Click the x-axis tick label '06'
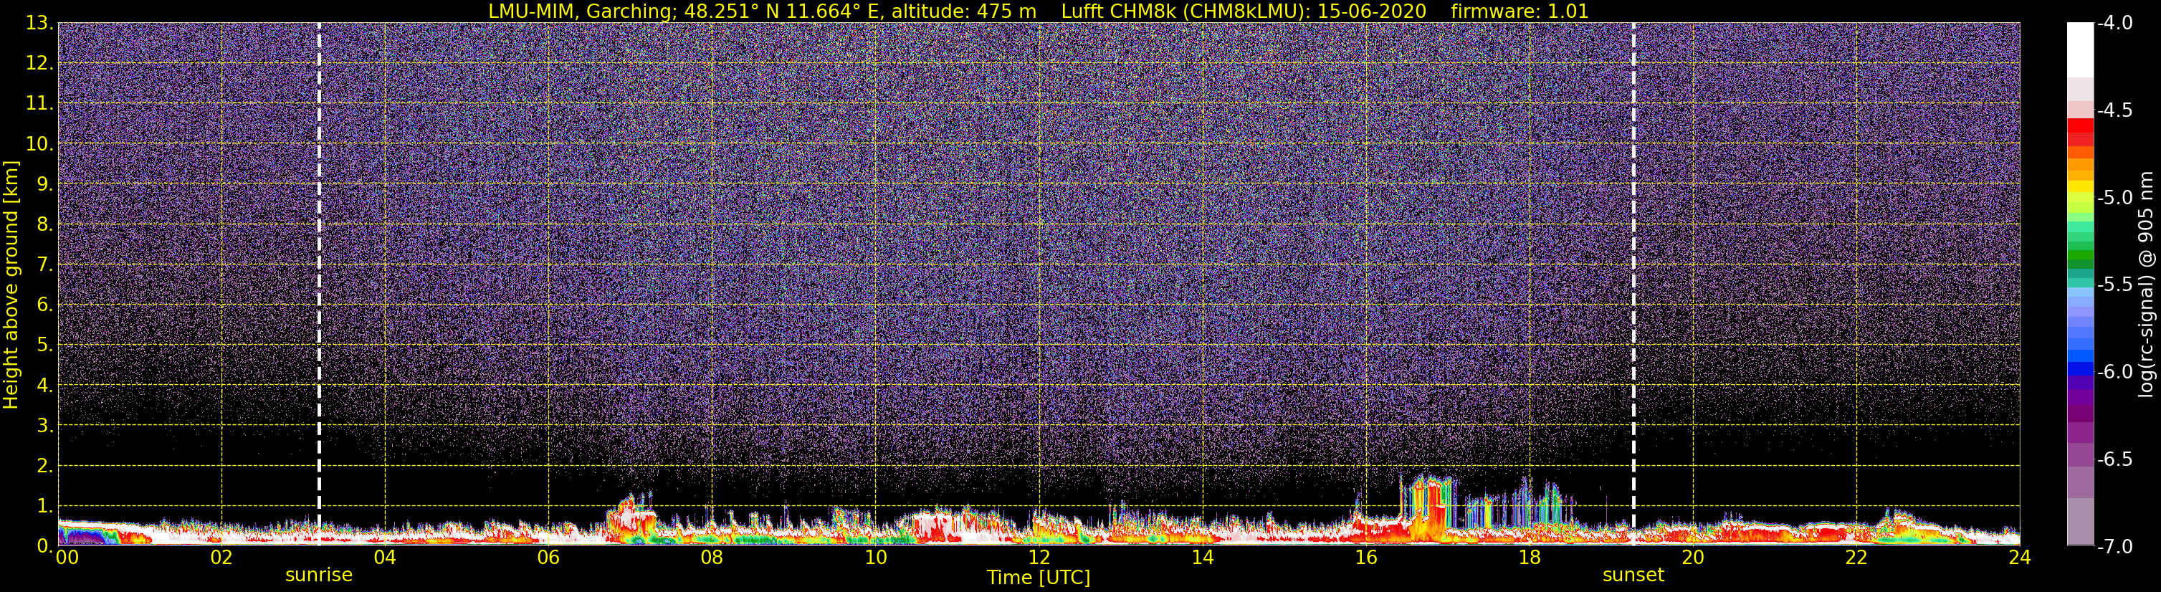This screenshot has width=2161, height=592. [x=548, y=558]
